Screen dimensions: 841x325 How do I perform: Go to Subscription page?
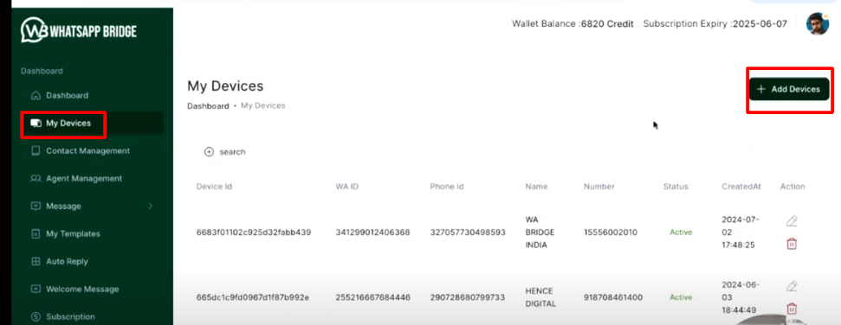70,316
